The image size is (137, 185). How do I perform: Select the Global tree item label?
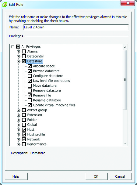(32, 125)
